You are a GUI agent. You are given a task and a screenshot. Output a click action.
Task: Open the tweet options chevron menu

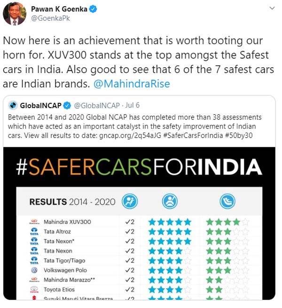click(271, 9)
